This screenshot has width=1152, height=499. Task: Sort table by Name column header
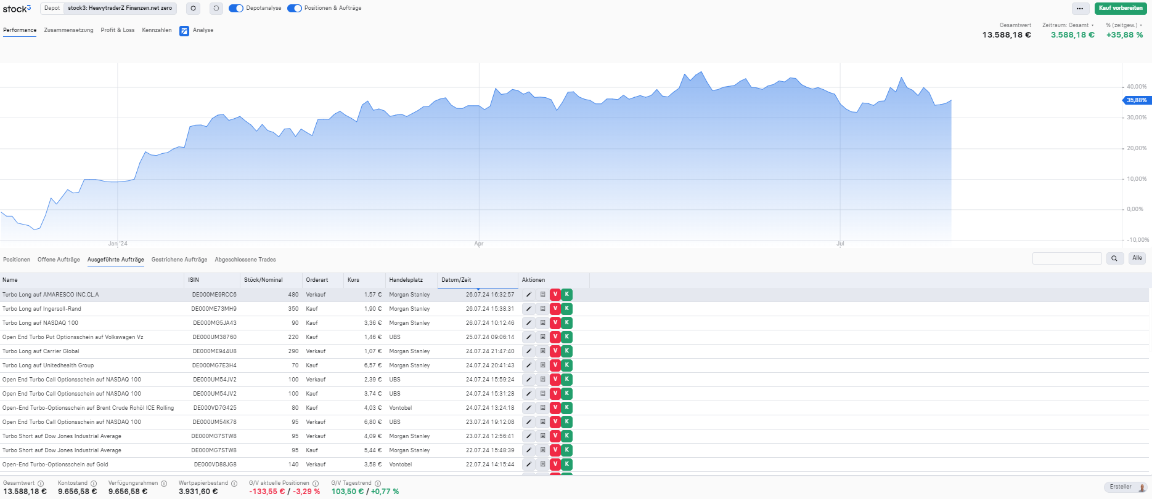(x=92, y=280)
